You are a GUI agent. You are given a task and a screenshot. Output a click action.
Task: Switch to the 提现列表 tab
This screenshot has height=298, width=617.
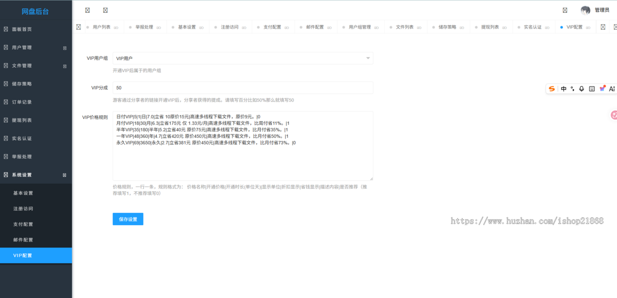tap(490, 27)
